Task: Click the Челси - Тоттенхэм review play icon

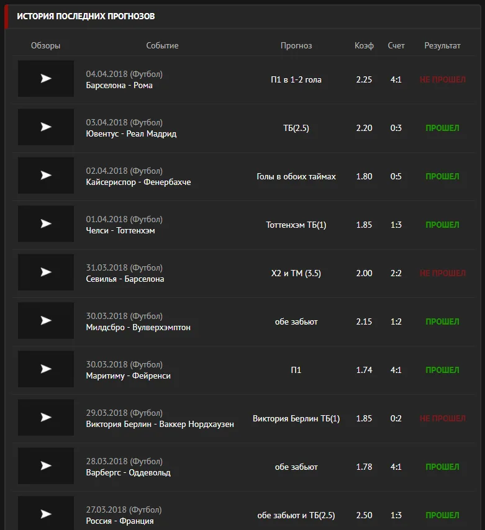Action: click(46, 224)
